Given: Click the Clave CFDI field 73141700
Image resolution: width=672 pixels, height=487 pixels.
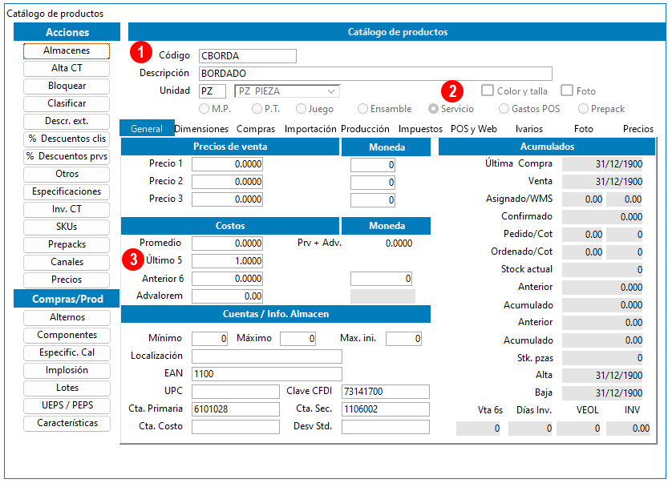Looking at the screenshot, I should 386,392.
